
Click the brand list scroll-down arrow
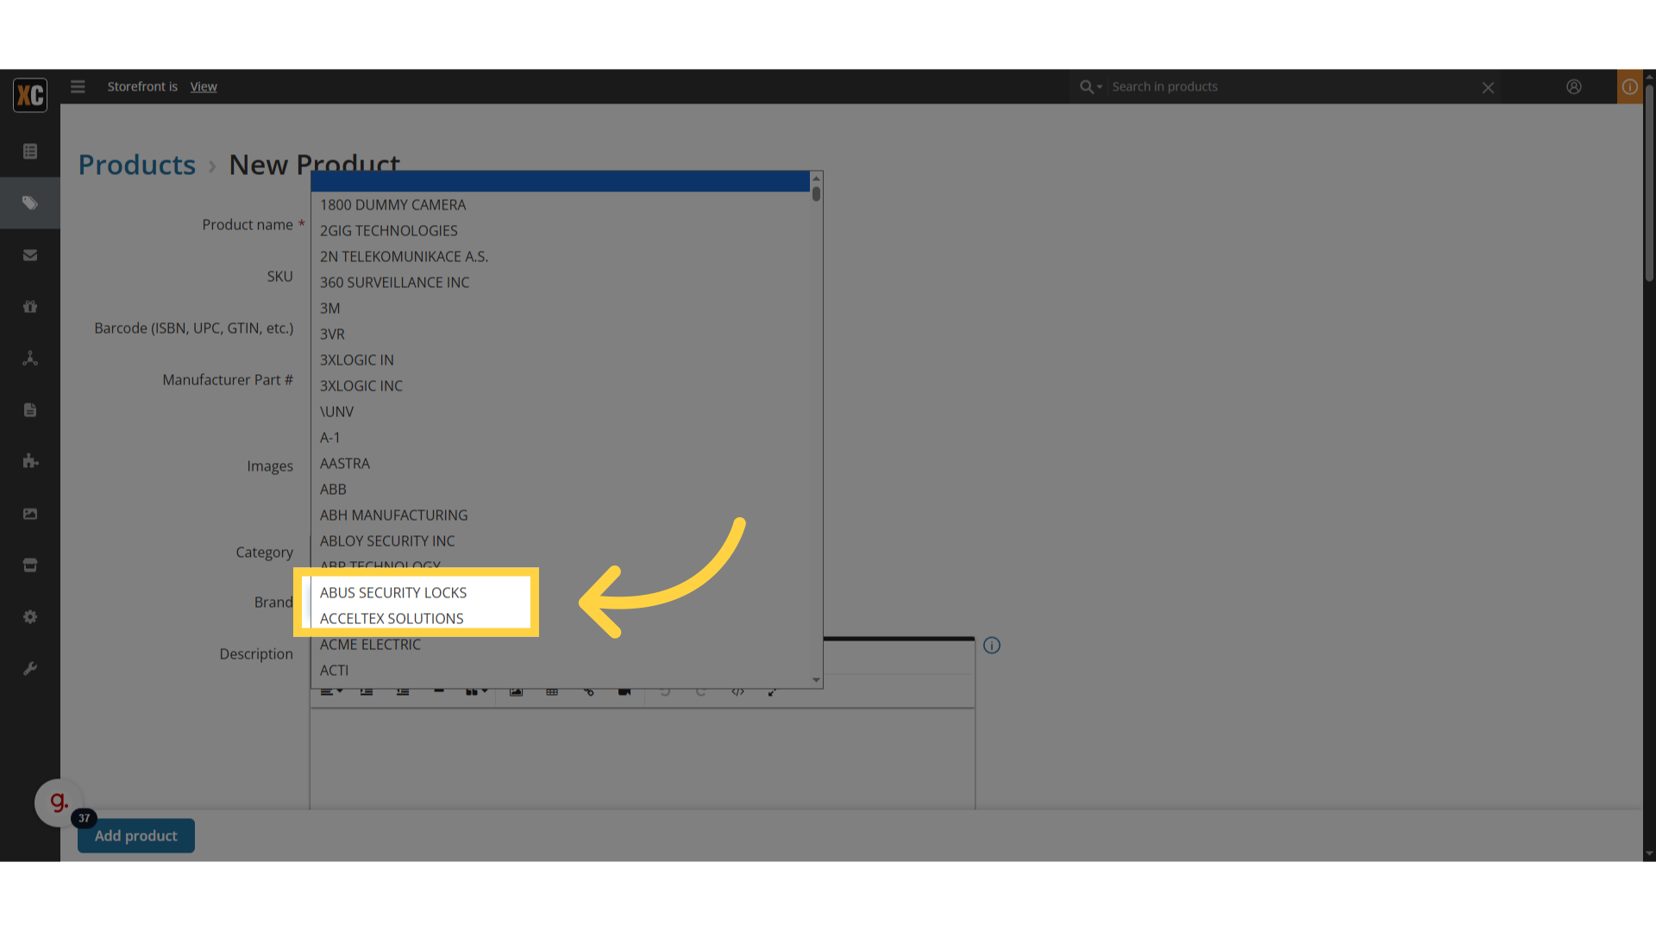pyautogui.click(x=816, y=680)
